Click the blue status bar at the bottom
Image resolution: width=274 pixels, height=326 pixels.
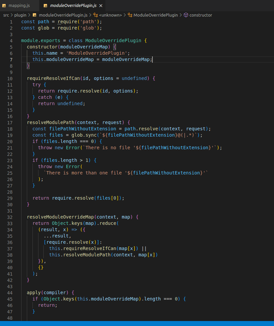[x=137, y=323]
